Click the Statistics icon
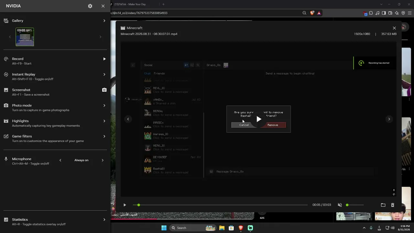 click(x=6, y=219)
